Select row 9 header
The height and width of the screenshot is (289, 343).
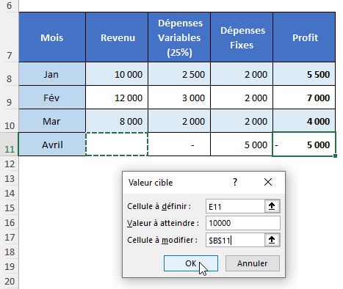point(9,98)
